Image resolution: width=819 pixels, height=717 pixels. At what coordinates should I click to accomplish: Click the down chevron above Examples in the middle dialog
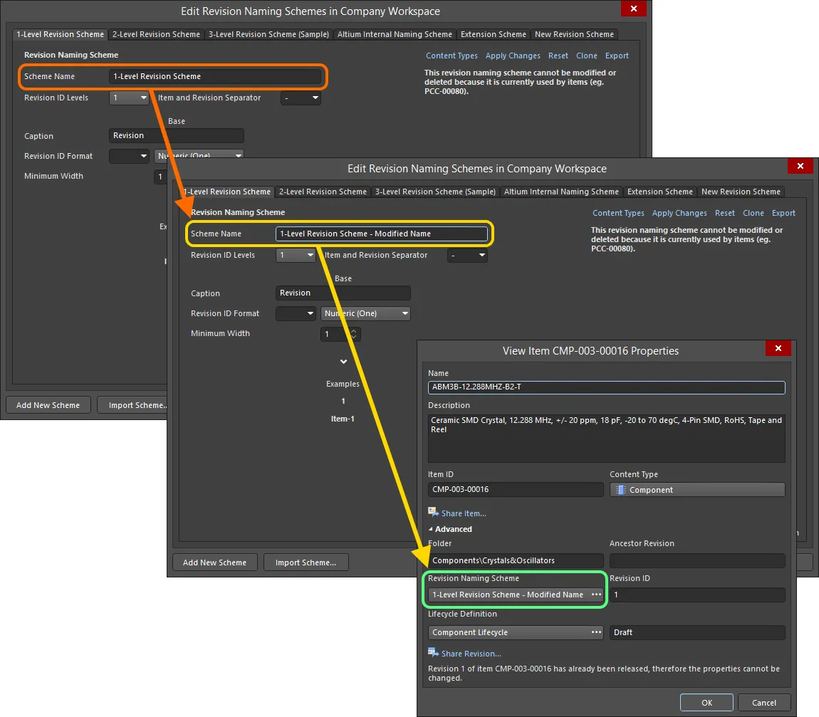click(x=344, y=362)
